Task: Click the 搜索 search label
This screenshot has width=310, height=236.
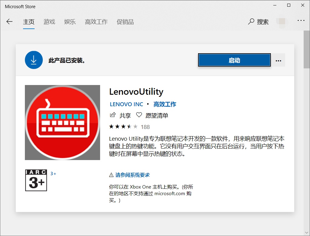Action: 263,22
